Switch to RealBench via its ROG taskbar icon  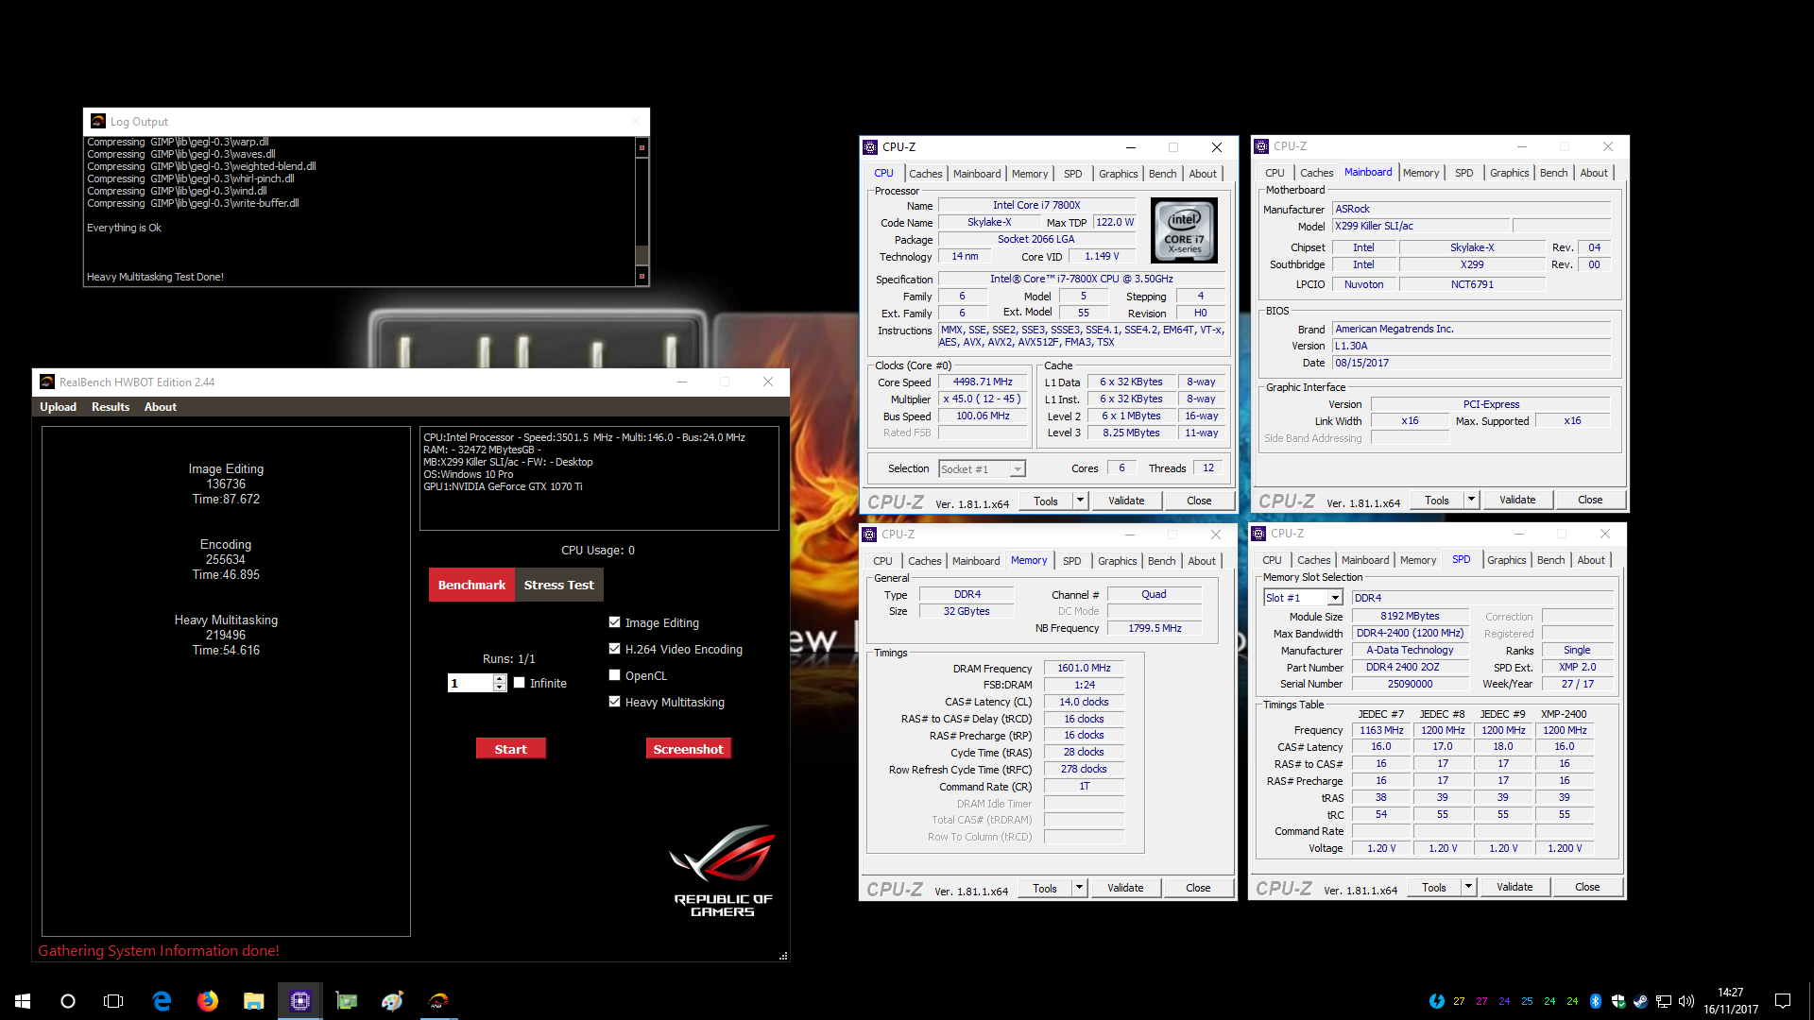(438, 1001)
